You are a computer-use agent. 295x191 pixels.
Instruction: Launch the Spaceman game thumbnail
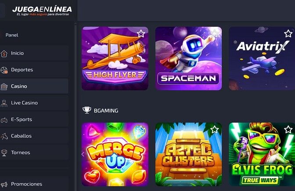coord(188,58)
